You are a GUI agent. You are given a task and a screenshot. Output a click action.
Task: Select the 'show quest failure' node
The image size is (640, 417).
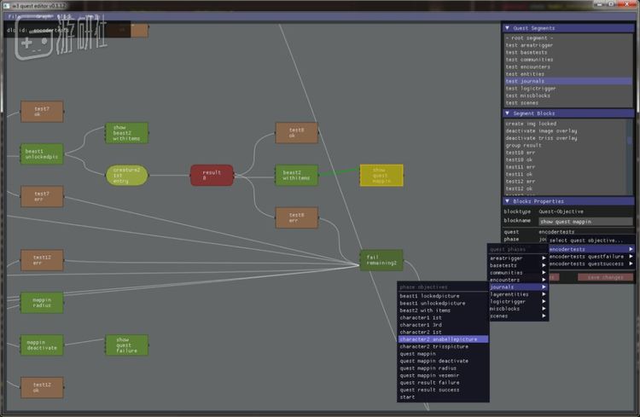(x=126, y=345)
